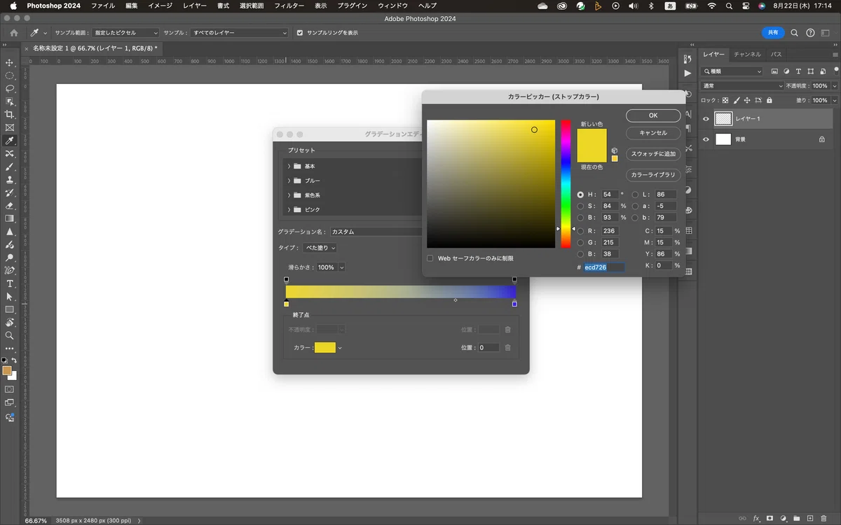Expand the 紫色系 preset folder
The width and height of the screenshot is (841, 525).
289,195
